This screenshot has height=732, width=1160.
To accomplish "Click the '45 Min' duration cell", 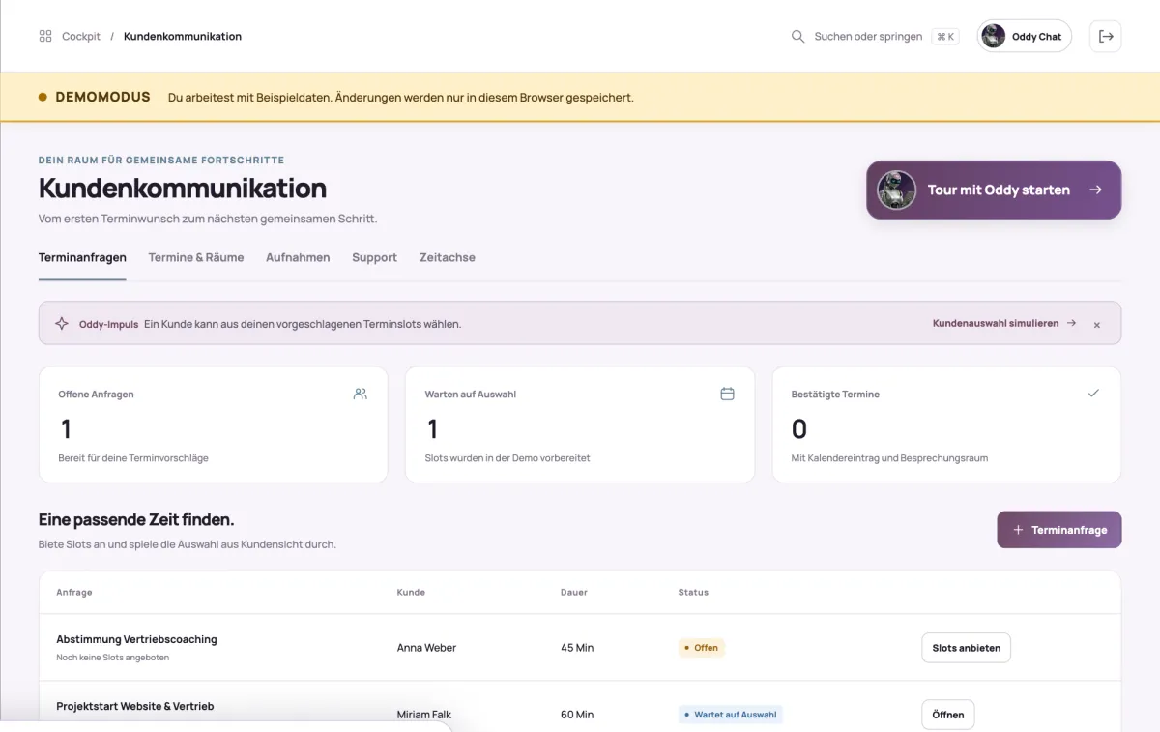I will click(577, 648).
